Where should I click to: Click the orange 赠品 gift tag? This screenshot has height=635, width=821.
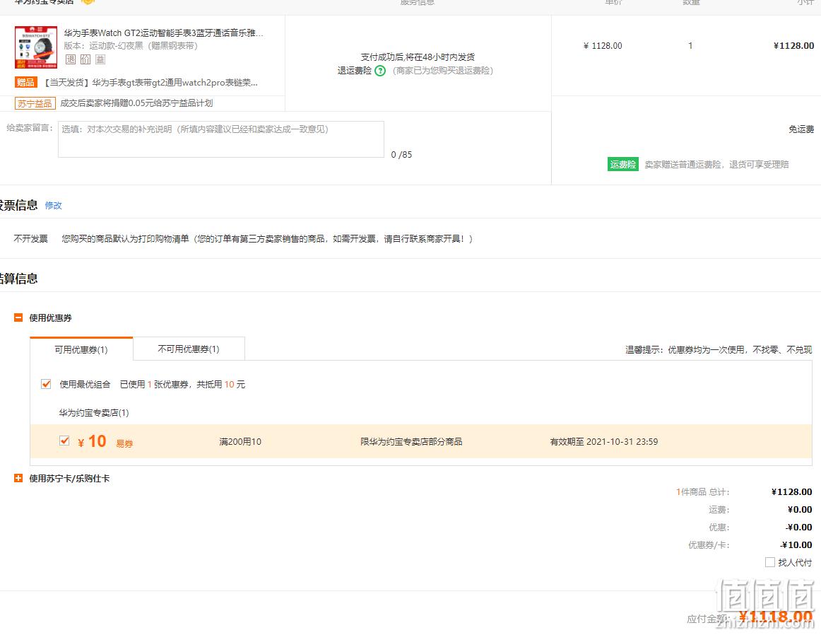click(25, 82)
